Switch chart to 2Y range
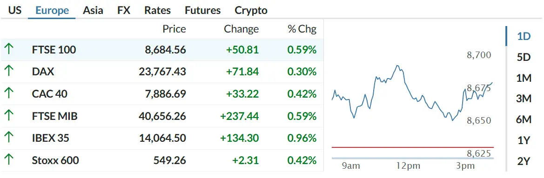Image resolution: width=544 pixels, height=178 pixels. click(x=524, y=161)
